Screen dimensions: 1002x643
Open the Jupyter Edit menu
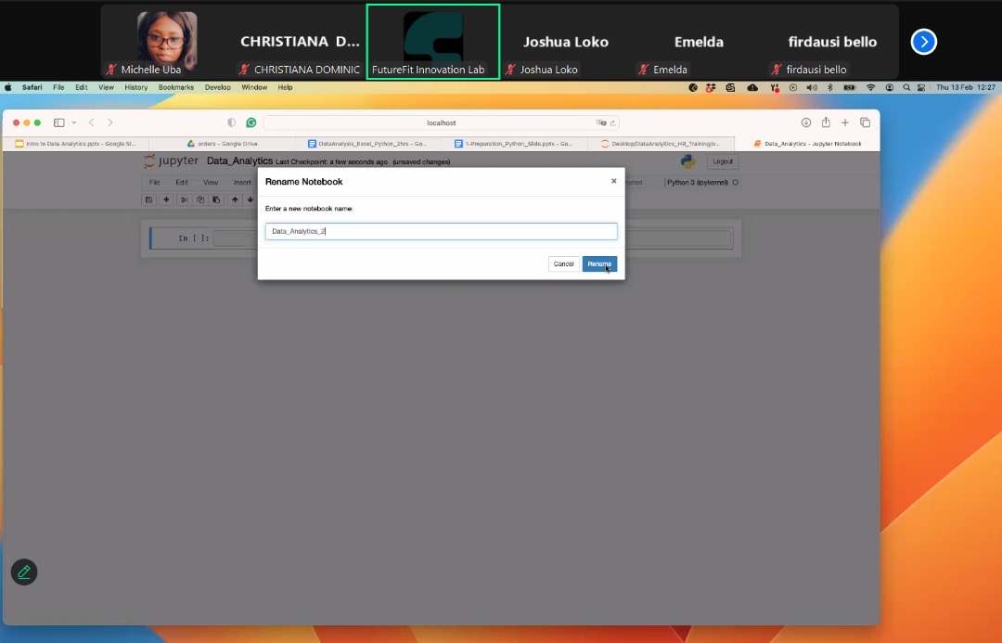coord(182,183)
